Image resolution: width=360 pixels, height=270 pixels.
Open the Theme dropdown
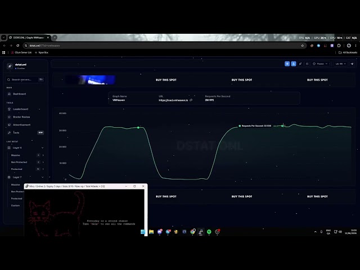(321, 64)
